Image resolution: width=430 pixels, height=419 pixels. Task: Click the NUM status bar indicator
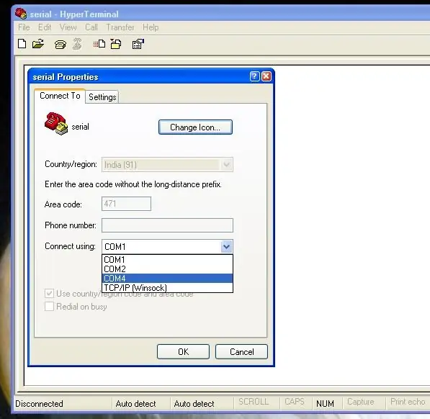pyautogui.click(x=325, y=403)
